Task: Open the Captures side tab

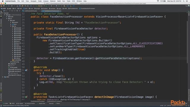Action: 1,32
